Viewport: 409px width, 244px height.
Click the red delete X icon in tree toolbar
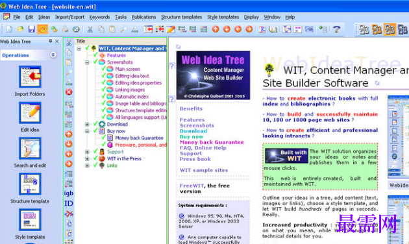coord(69,92)
